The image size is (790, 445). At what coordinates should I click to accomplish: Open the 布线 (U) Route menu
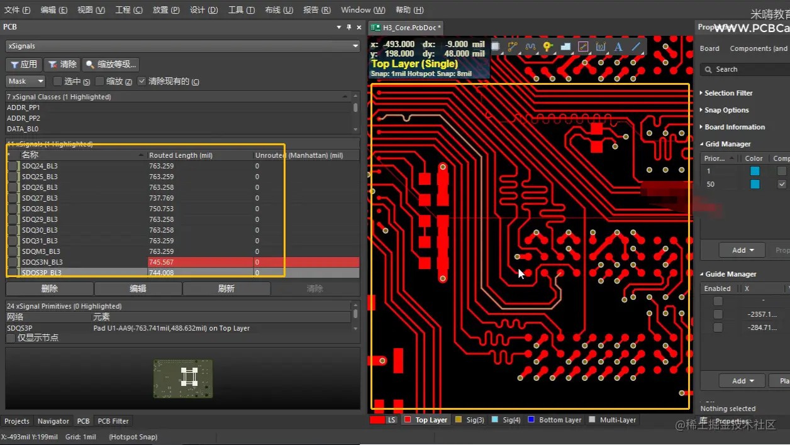pyautogui.click(x=279, y=10)
